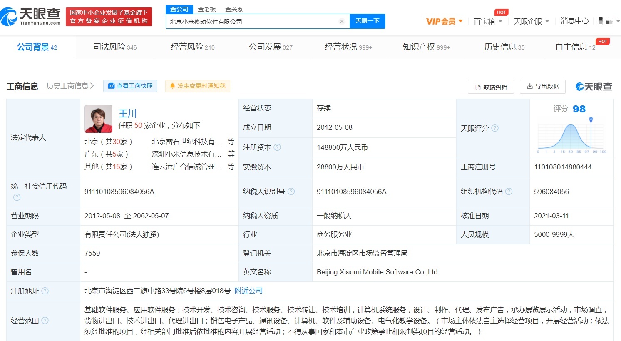Select the 历史信息 35 tab

coord(504,47)
